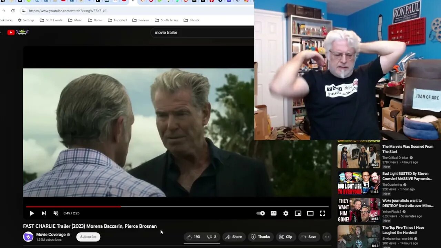The width and height of the screenshot is (441, 248).
Task: Open the site information icon in address bar
Action: 24,11
